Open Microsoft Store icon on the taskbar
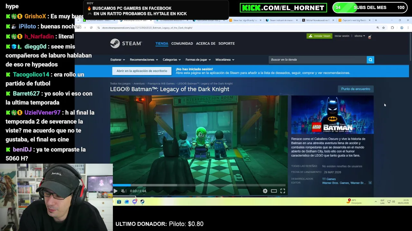This screenshot has height=231, width=412. coord(119,201)
